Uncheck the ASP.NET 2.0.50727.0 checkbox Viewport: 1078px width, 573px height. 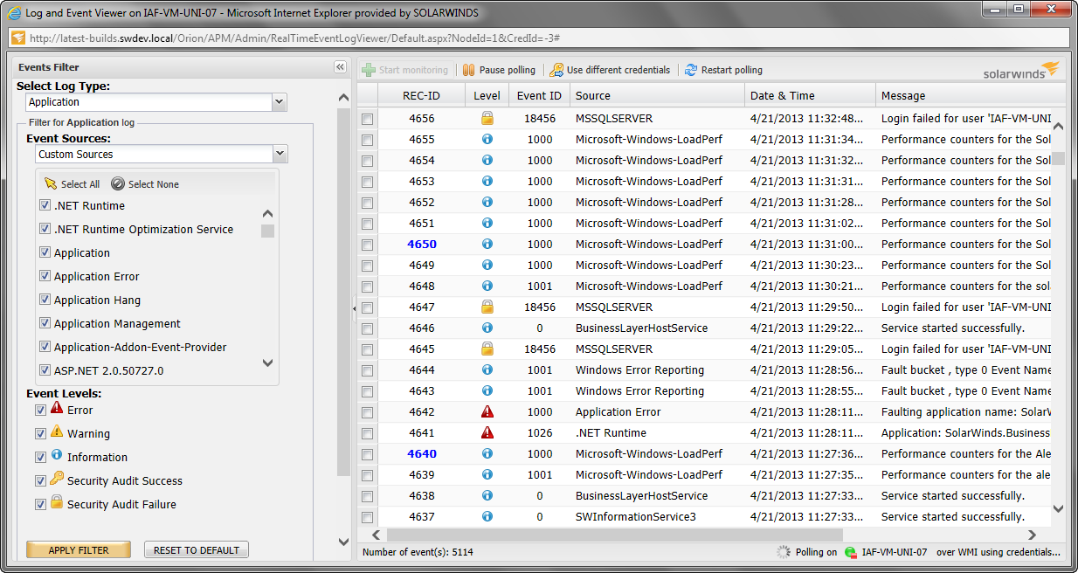45,370
